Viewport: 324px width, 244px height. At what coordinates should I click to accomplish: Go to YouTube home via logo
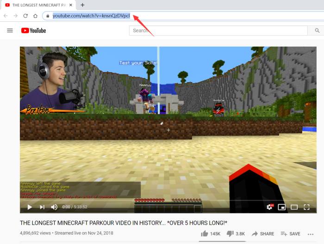point(33,30)
